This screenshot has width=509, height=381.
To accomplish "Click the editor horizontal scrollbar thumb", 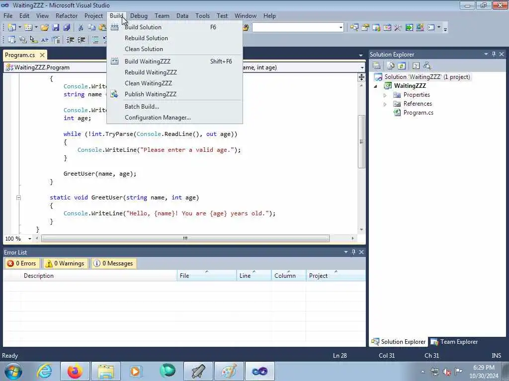I will click(x=185, y=239).
